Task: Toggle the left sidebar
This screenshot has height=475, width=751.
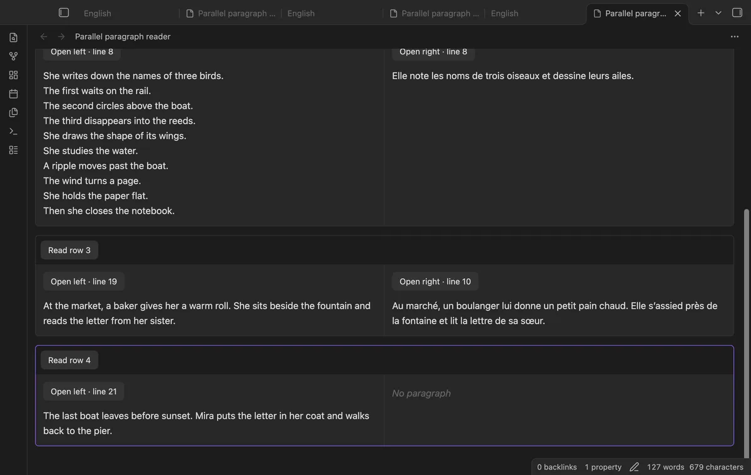Action: pyautogui.click(x=64, y=12)
